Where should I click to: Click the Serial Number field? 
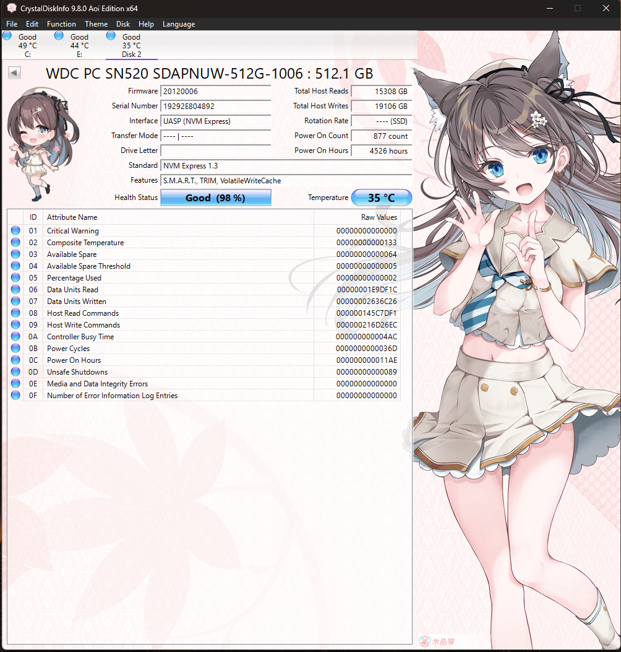pos(216,106)
